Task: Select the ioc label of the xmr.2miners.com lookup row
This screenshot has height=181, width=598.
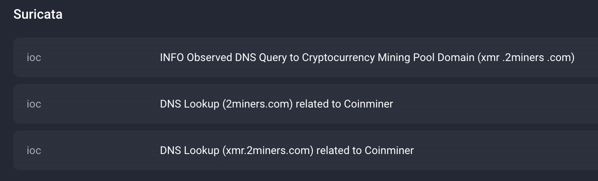Action: pyautogui.click(x=34, y=150)
